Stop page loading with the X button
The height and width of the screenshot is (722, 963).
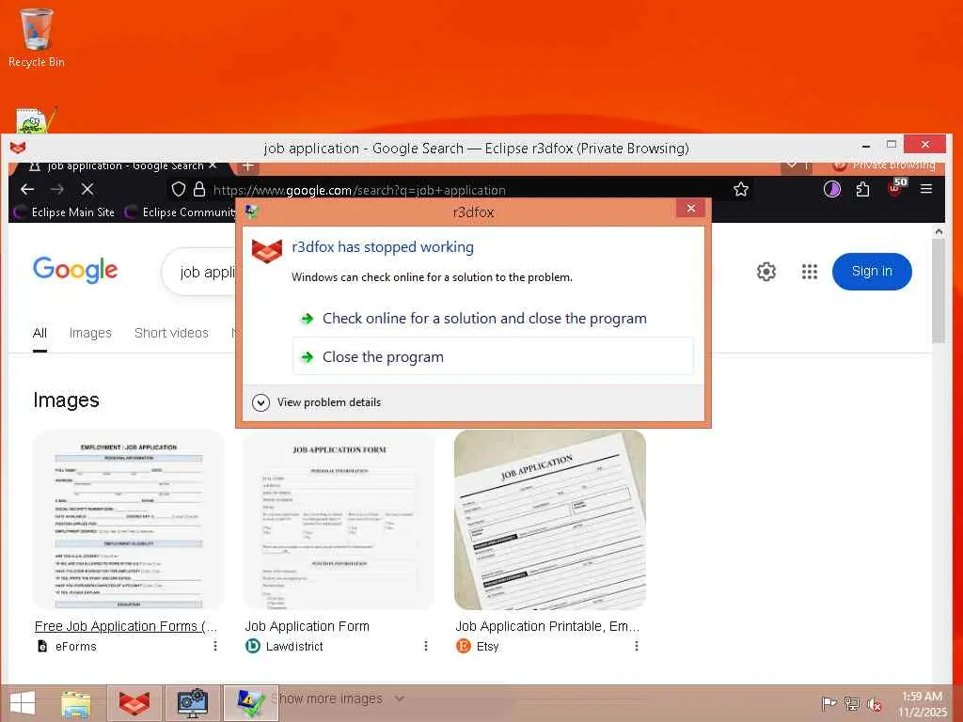click(x=87, y=189)
